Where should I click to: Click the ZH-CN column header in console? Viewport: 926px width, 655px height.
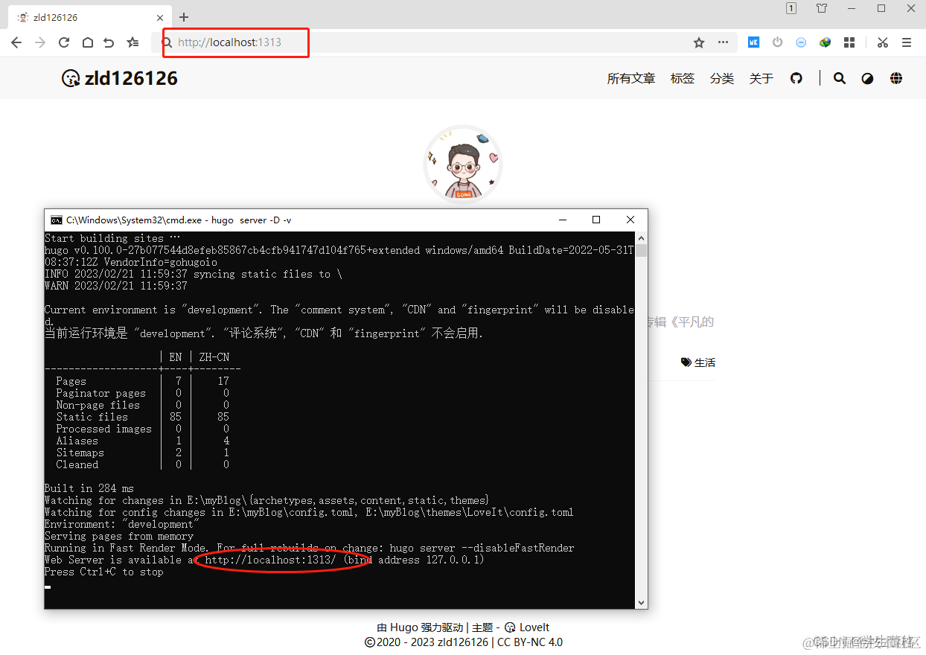pyautogui.click(x=214, y=357)
